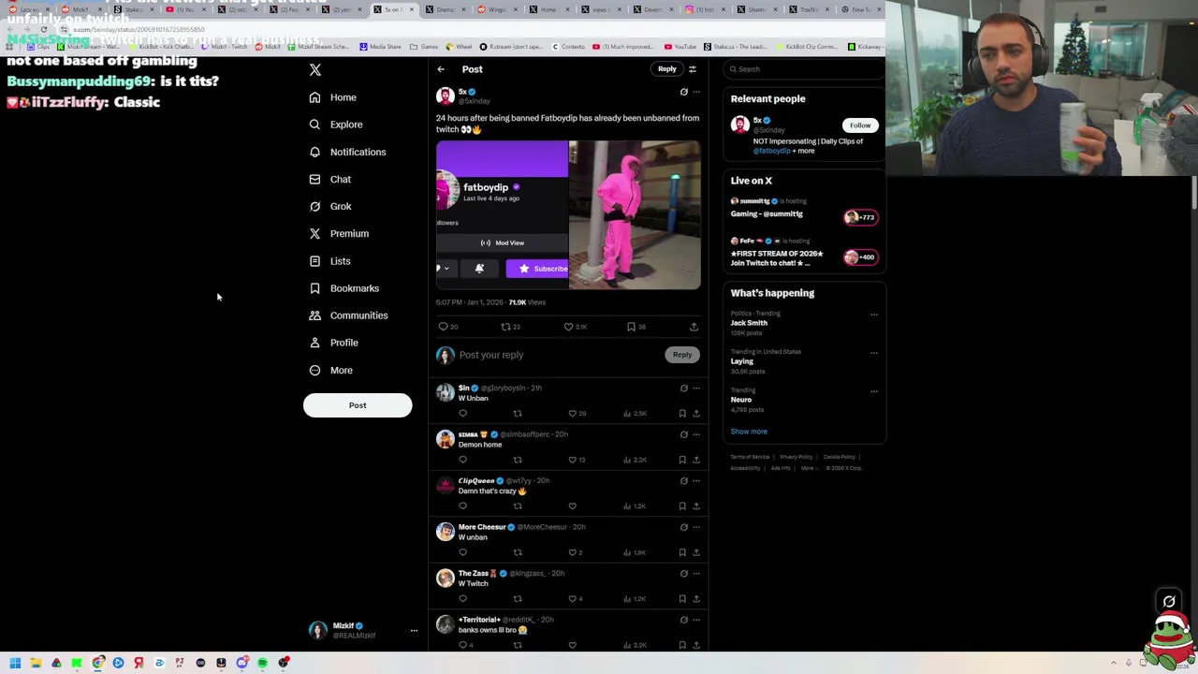Click the Post your reply field

coord(560,355)
